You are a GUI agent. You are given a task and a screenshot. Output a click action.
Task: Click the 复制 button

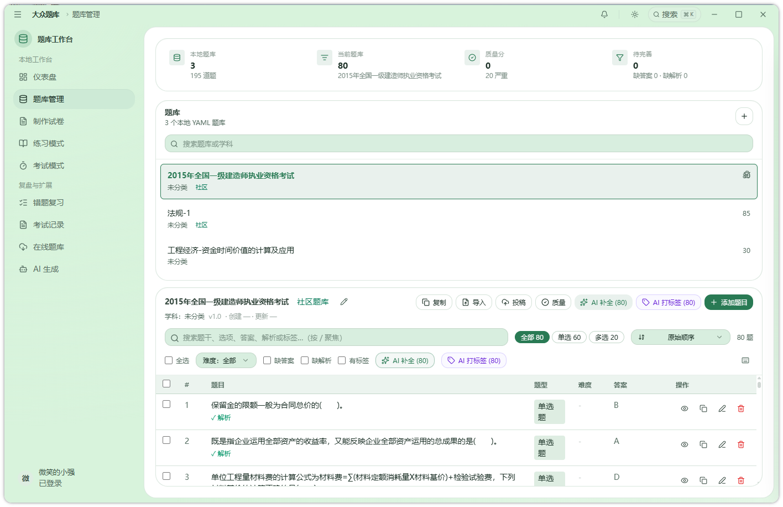click(434, 302)
